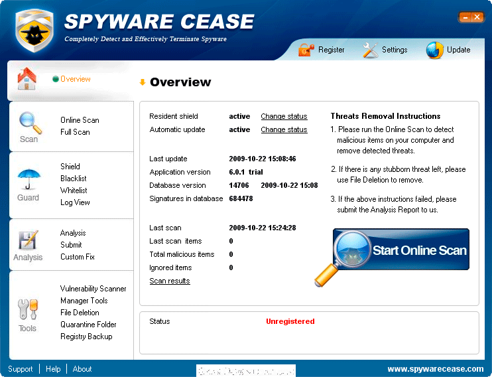Click the Resident shield label
The height and width of the screenshot is (377, 492).
(x=174, y=117)
